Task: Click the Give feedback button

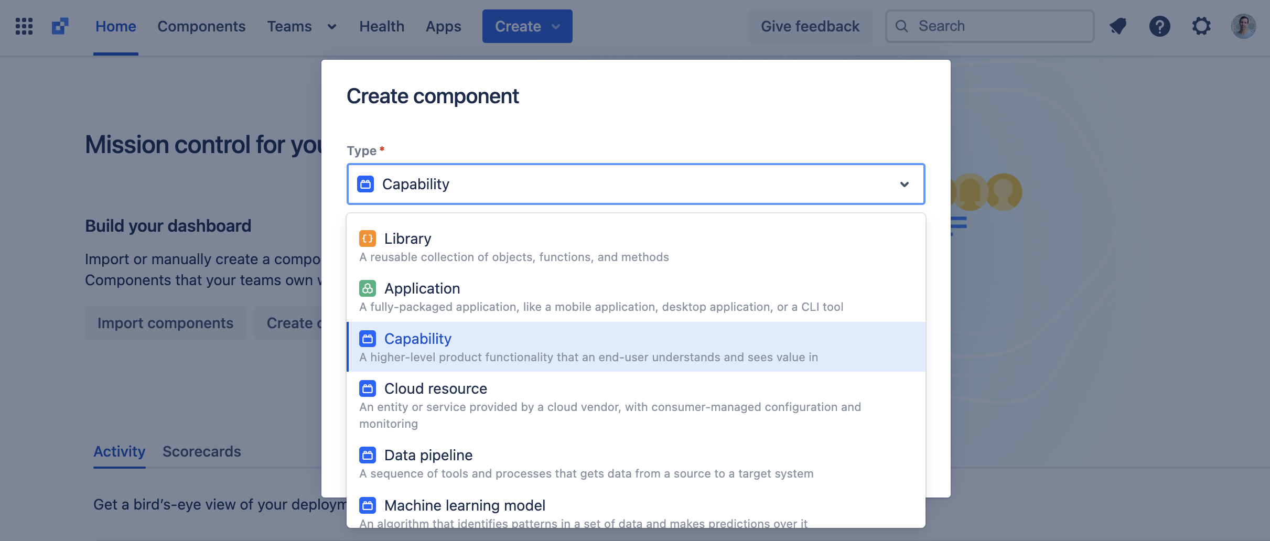Action: click(810, 26)
